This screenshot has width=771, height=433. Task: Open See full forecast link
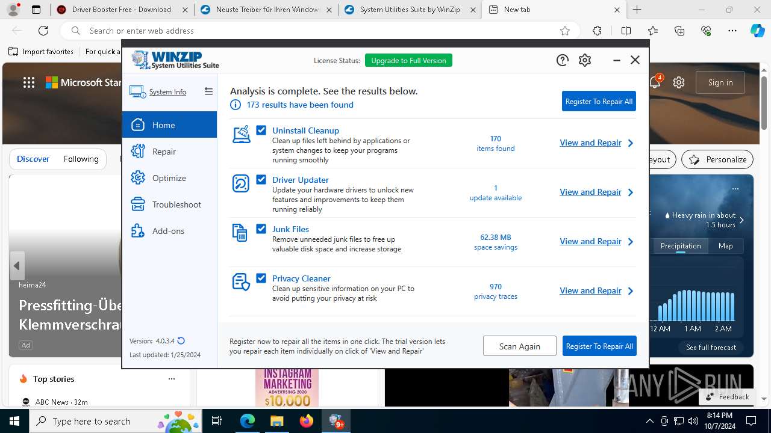(x=711, y=347)
